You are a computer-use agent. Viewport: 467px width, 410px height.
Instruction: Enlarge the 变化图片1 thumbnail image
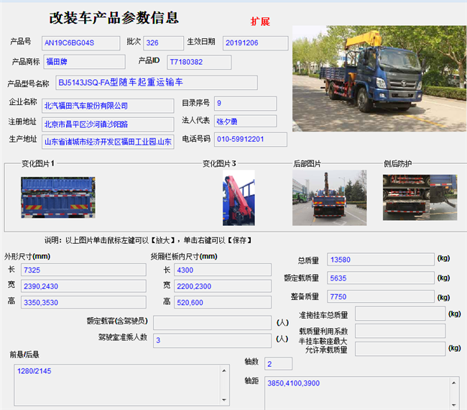coord(57,197)
